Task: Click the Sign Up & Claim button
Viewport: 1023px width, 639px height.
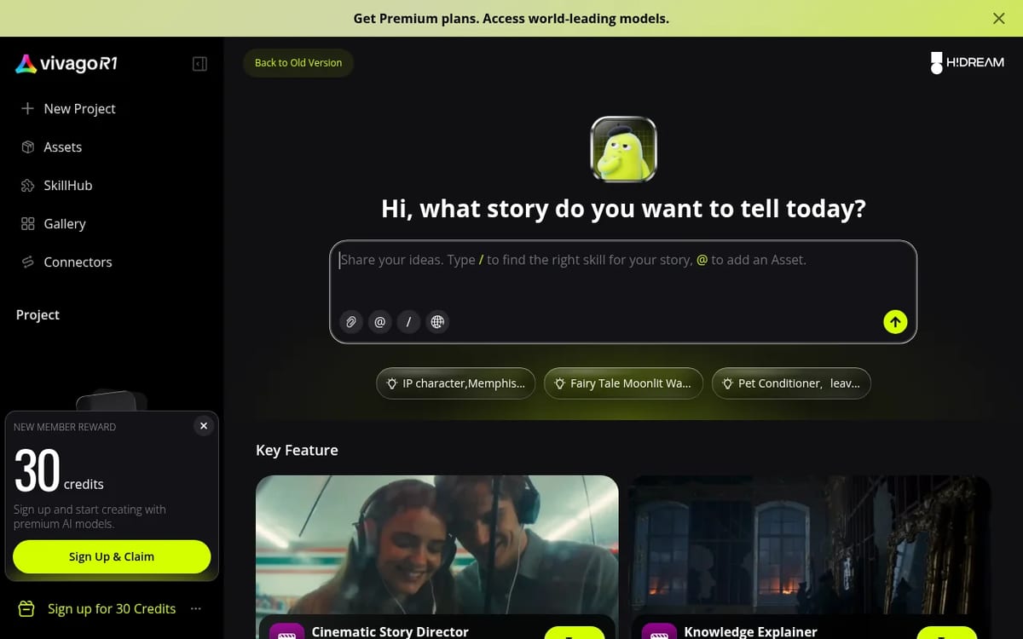Action: coord(112,556)
